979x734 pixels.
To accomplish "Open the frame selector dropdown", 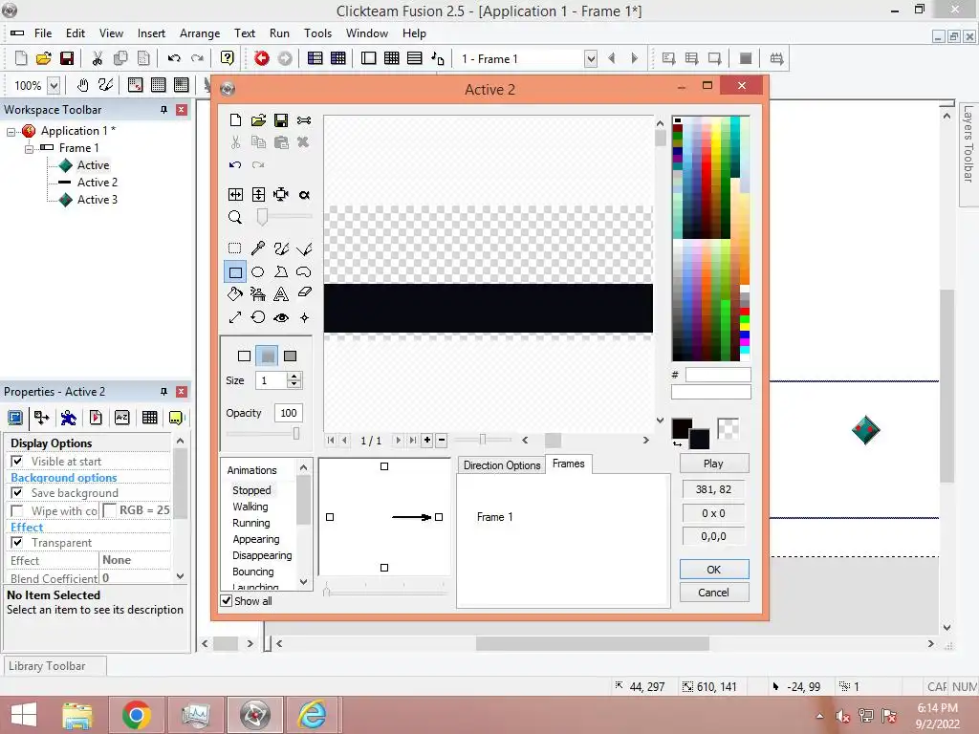I will pos(590,58).
